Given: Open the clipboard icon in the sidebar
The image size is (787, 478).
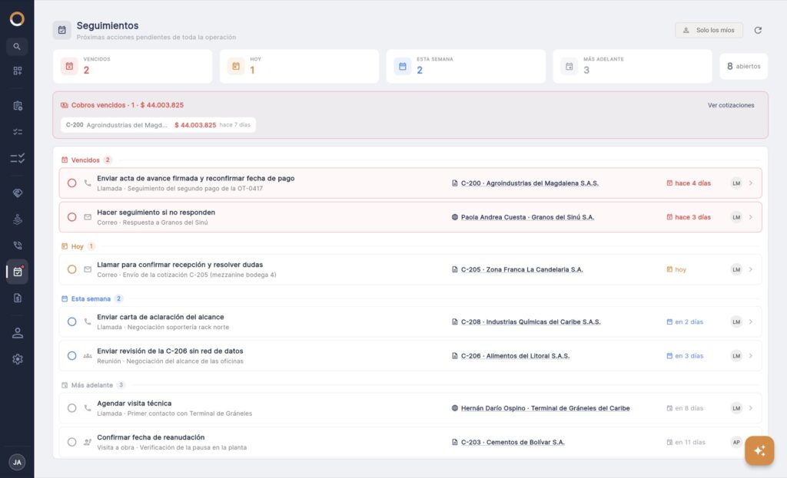Looking at the screenshot, I should 17,106.
